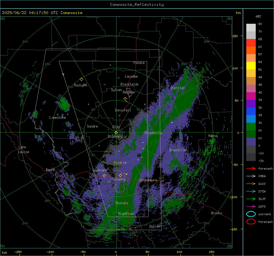Click the RedDeer city label

(129, 92)
